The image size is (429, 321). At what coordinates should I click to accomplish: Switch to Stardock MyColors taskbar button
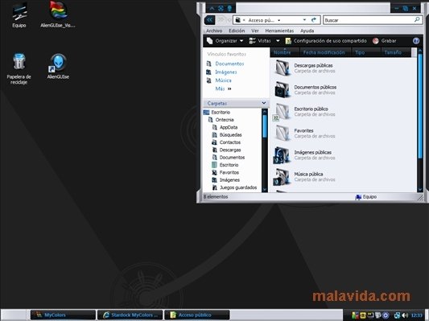[x=130, y=315]
